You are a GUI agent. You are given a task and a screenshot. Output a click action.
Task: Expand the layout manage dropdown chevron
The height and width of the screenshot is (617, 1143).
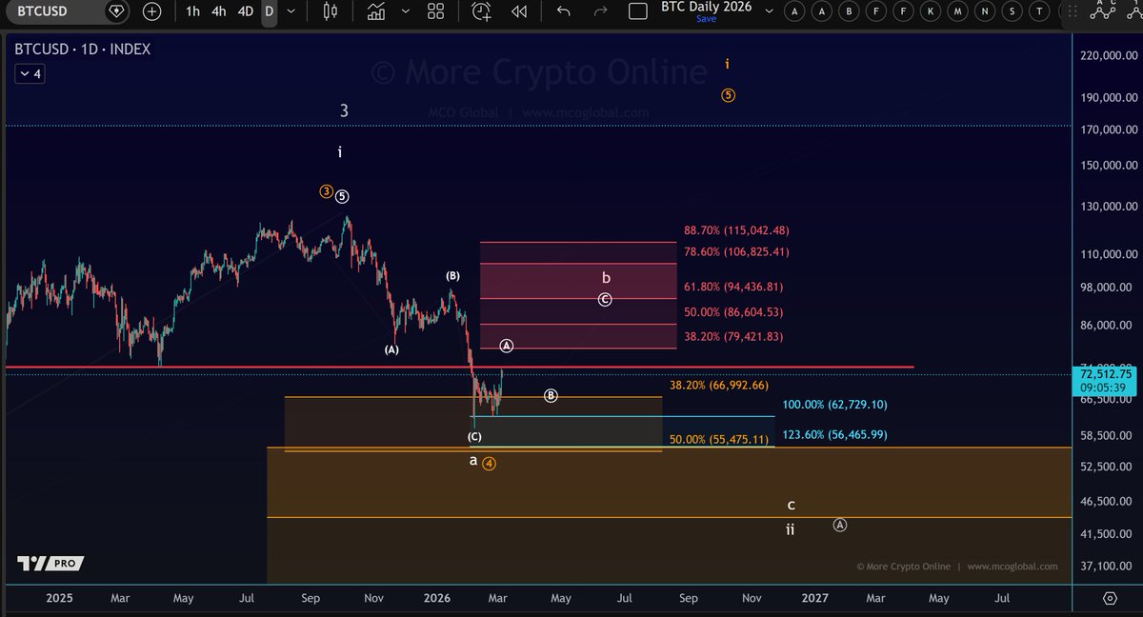pyautogui.click(x=768, y=11)
